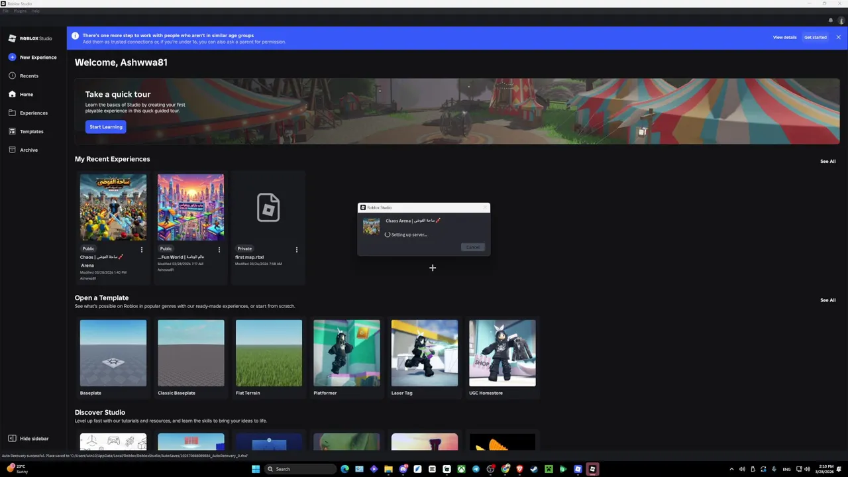This screenshot has height=477, width=848.
Task: Click Chaos Arena thumbnail in dialog
Action: [x=371, y=227]
